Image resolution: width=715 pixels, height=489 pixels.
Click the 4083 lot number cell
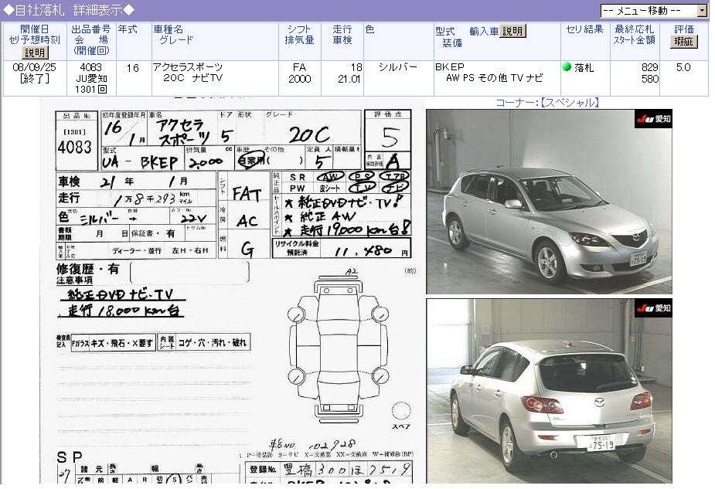tap(90, 67)
